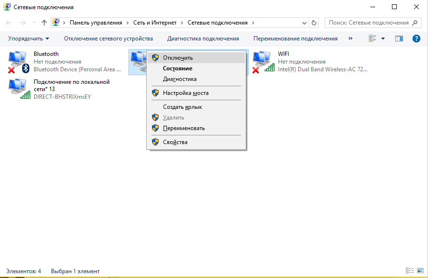Switch to details view in status bar
This screenshot has height=278, width=428.
pyautogui.click(x=410, y=271)
